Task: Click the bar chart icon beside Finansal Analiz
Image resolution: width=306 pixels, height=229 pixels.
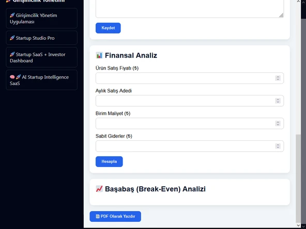Action: pyautogui.click(x=99, y=55)
